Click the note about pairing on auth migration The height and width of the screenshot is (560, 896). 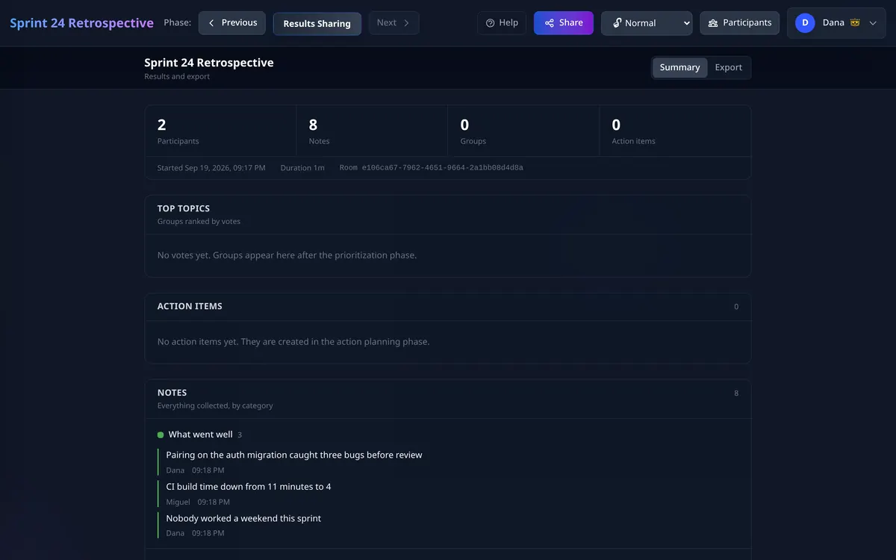294,455
